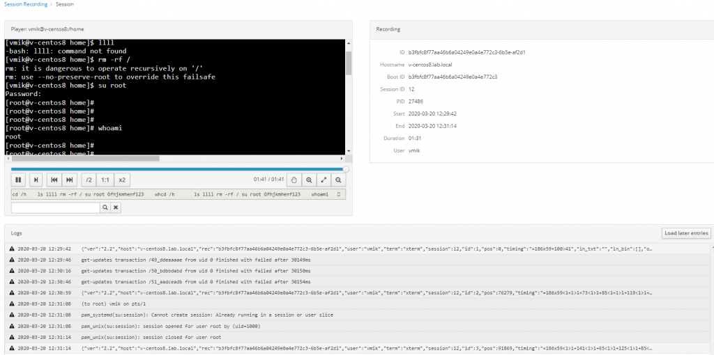Zoom out of the terminal player
The image size is (714, 355).
pyautogui.click(x=338, y=180)
